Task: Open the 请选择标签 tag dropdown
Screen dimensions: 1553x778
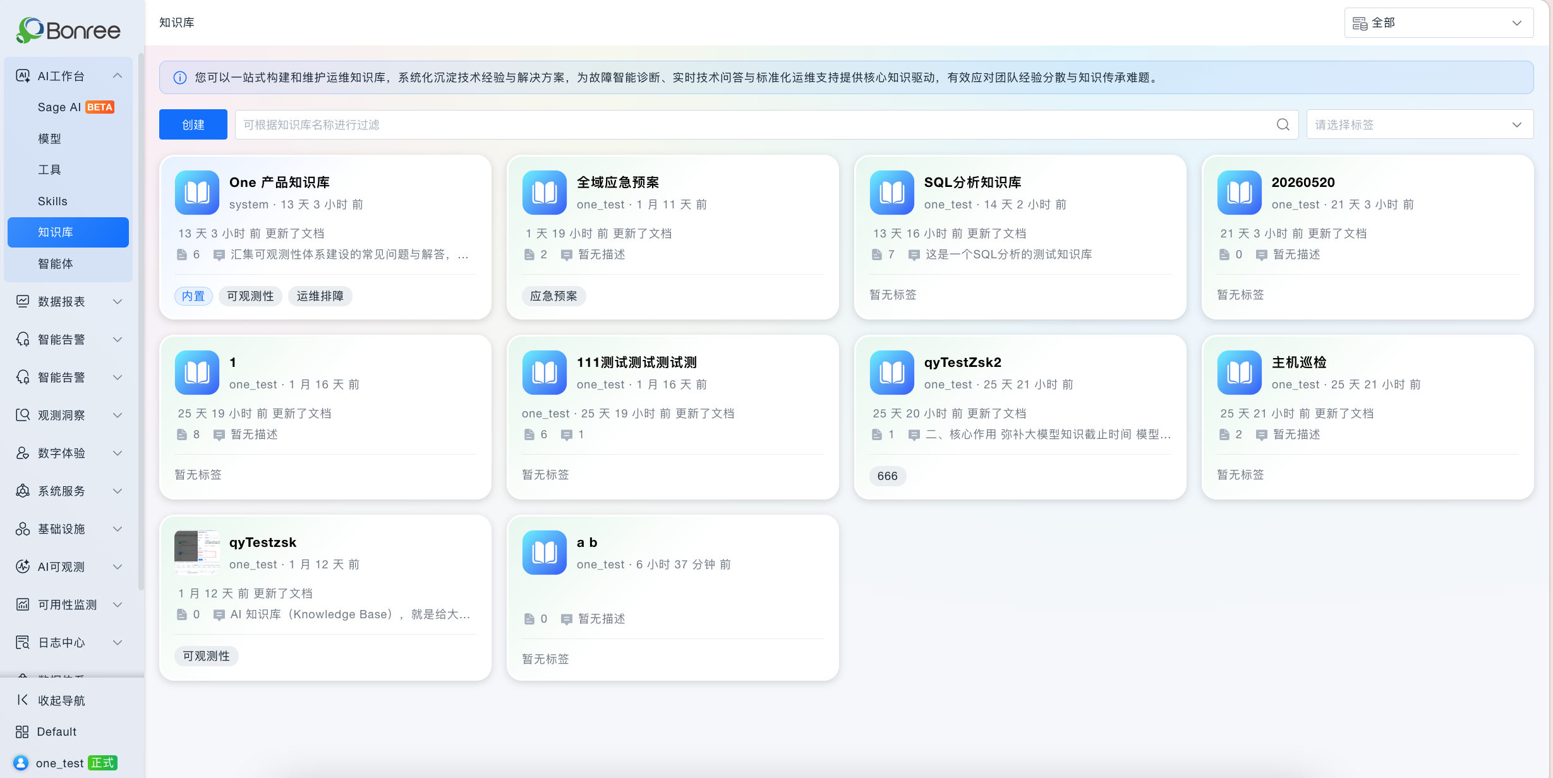Action: tap(1420, 124)
